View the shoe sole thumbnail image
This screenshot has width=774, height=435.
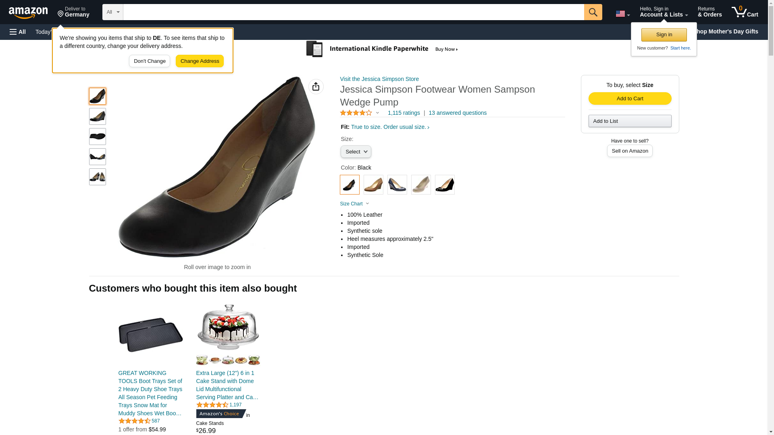point(98,137)
